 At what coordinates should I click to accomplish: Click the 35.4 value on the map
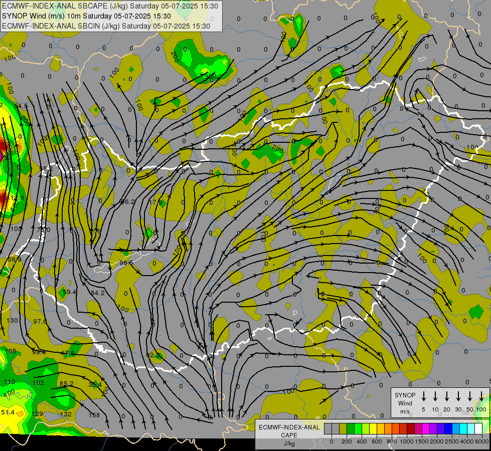point(95,385)
